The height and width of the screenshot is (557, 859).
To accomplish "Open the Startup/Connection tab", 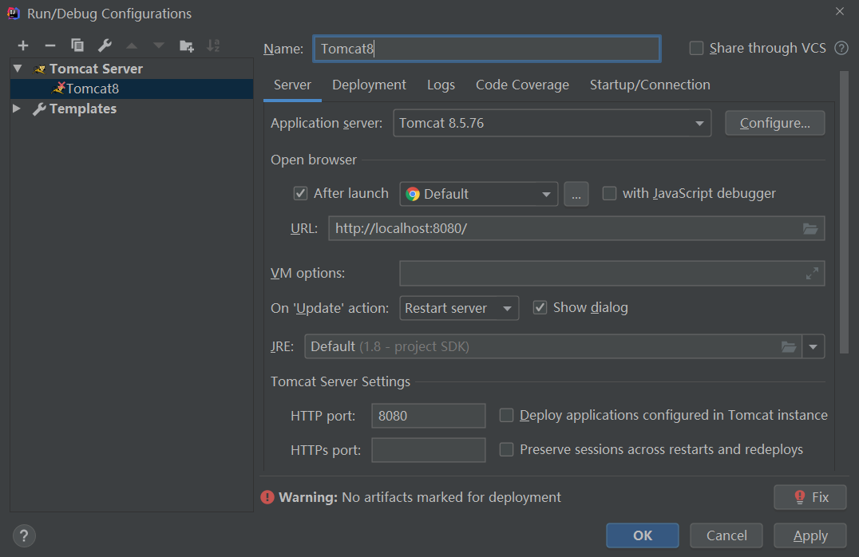I will click(x=650, y=85).
